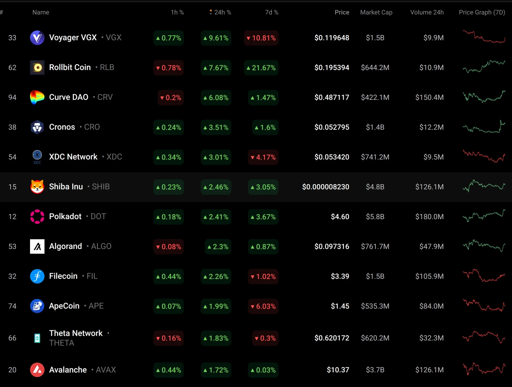Sort by Volume 24h column header

point(427,12)
